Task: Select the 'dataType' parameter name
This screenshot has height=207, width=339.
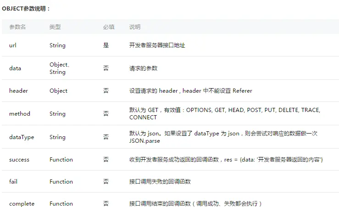Action: [22, 137]
